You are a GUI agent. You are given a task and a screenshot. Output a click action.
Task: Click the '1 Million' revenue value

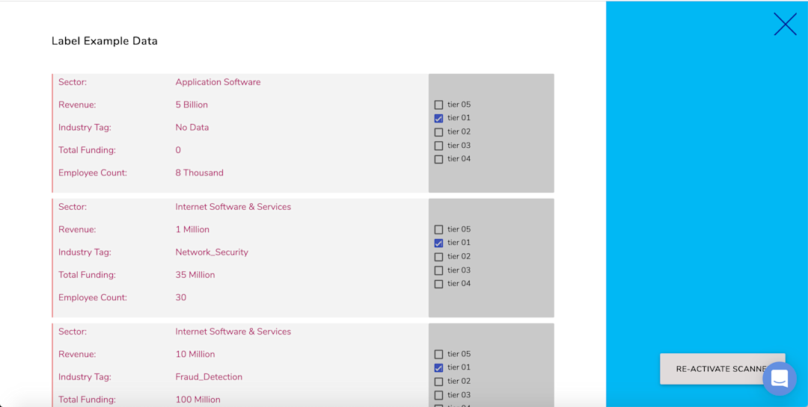click(x=192, y=229)
